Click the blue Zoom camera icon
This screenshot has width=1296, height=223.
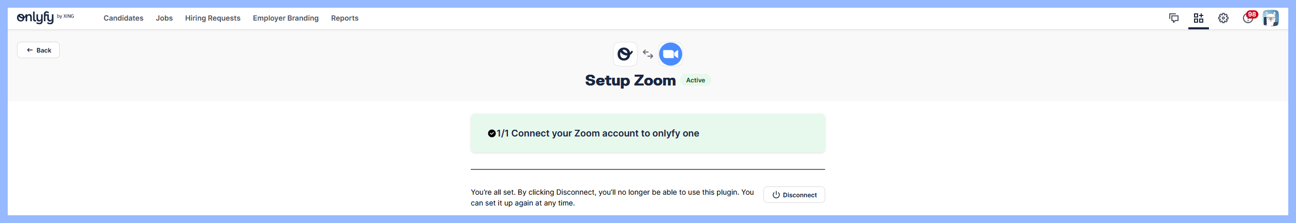pyautogui.click(x=671, y=54)
